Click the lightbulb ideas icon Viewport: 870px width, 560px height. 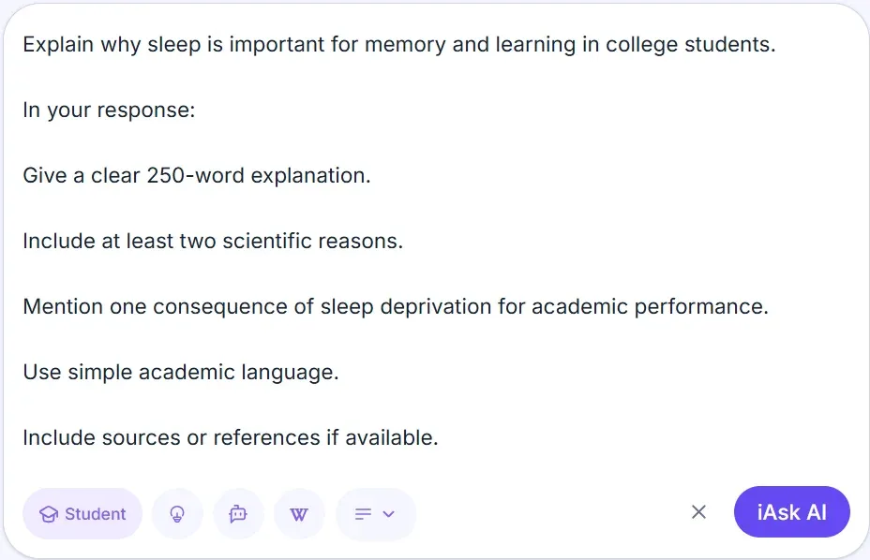(177, 513)
